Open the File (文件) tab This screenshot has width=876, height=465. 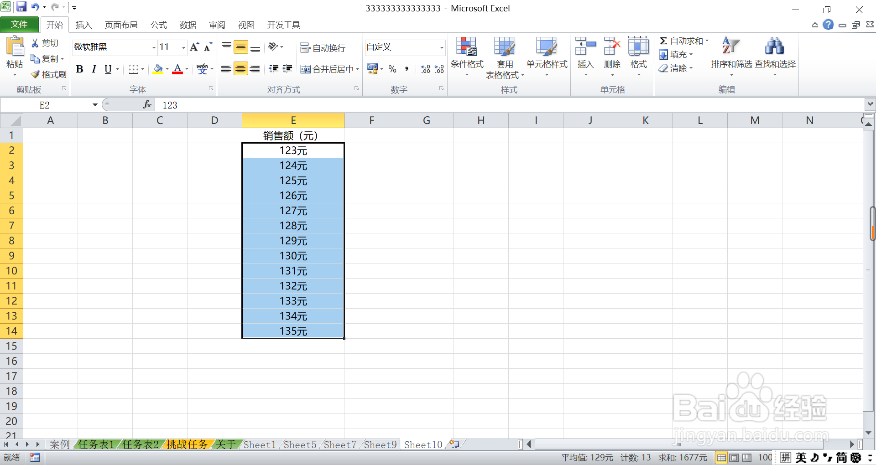click(x=19, y=25)
